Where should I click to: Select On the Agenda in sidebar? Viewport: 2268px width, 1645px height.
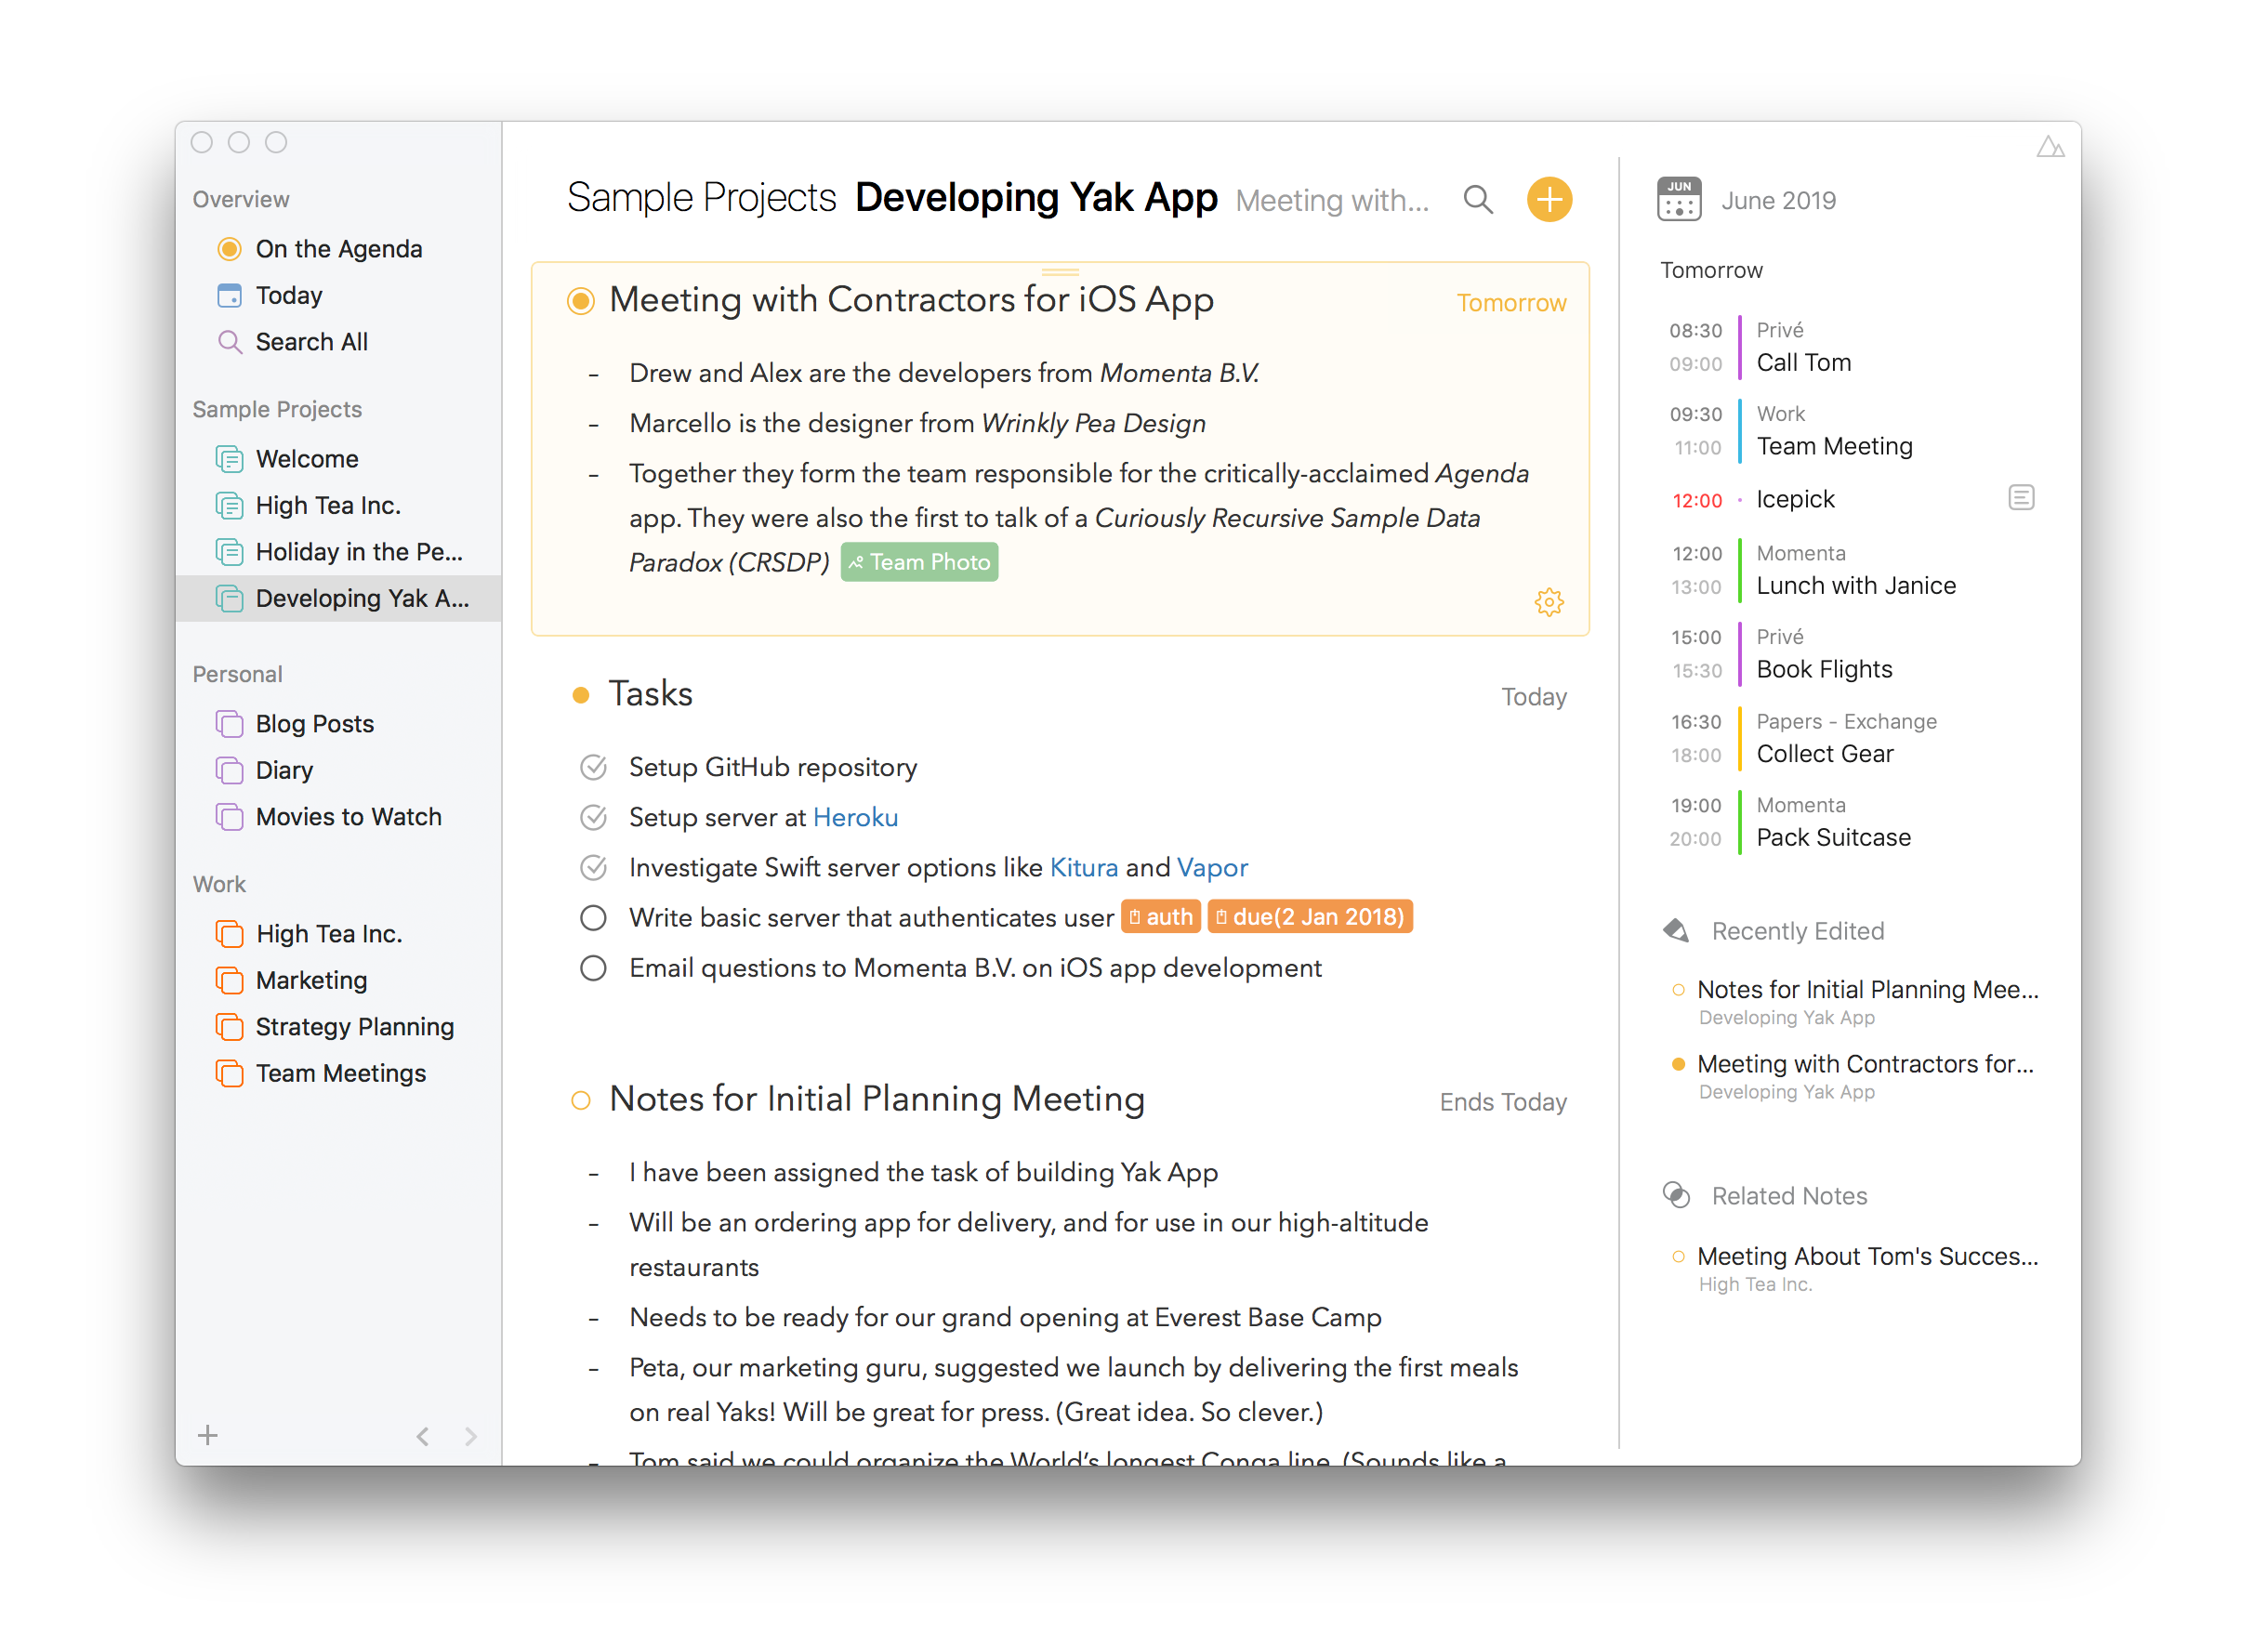pos(338,249)
